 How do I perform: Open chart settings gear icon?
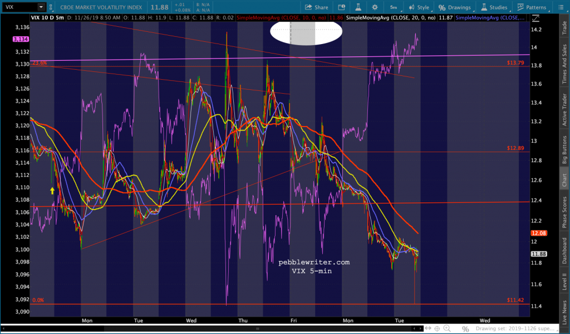375,7
